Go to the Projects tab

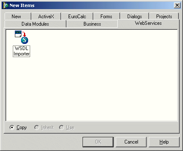[x=164, y=17]
